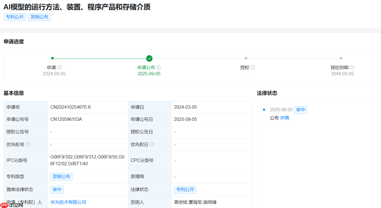Select the 专利公开 tag under the title
This screenshot has width=381, height=208.
[x=14, y=17]
